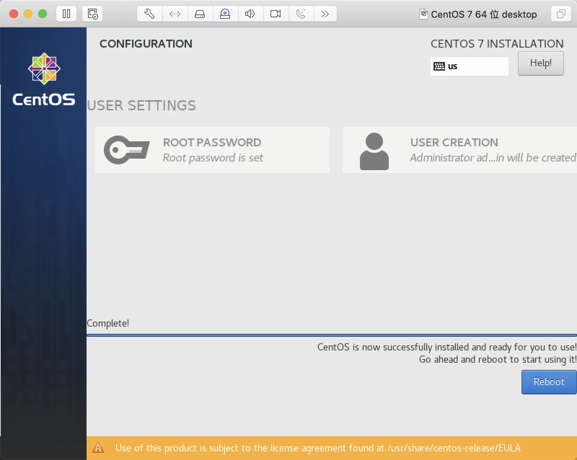Click the network adapter arrows icon

tap(175, 14)
